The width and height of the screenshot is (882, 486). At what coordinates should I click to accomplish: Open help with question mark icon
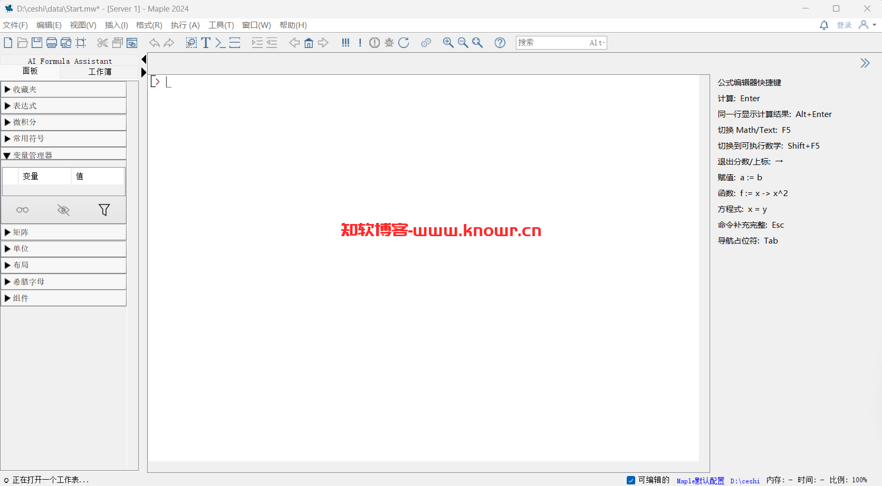click(500, 43)
